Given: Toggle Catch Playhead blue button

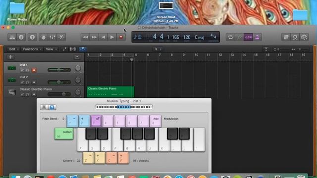Looking at the screenshot, I should click(83, 49).
